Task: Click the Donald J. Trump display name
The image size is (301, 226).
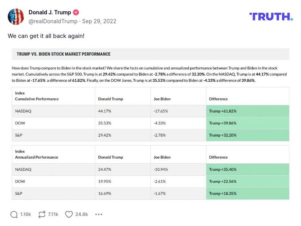Action: tap(50, 12)
